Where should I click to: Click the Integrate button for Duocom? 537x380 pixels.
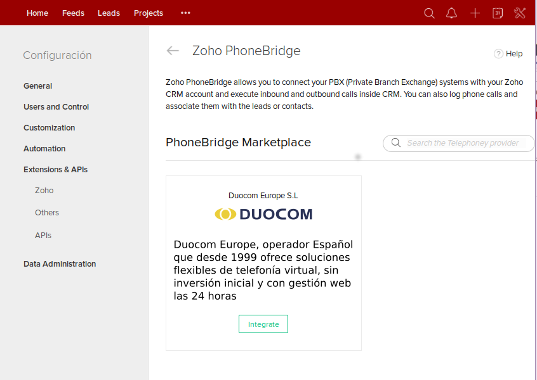[263, 324]
